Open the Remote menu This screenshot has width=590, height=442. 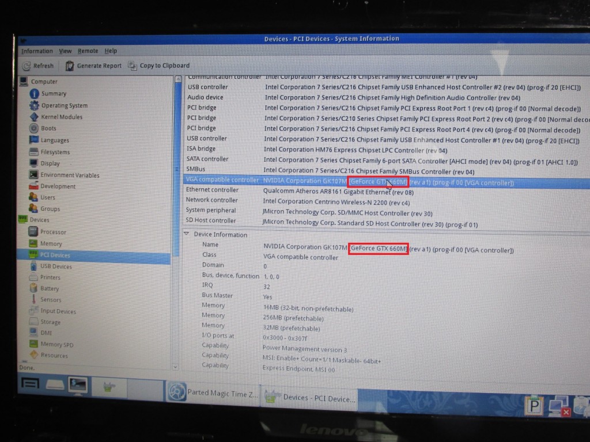(x=88, y=51)
